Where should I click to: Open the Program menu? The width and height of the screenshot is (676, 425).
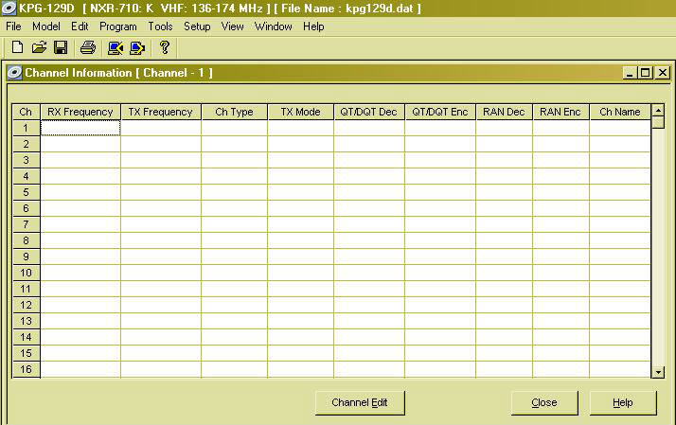coord(118,27)
